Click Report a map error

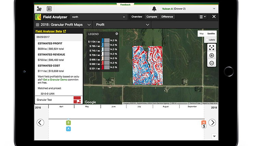[210, 103]
